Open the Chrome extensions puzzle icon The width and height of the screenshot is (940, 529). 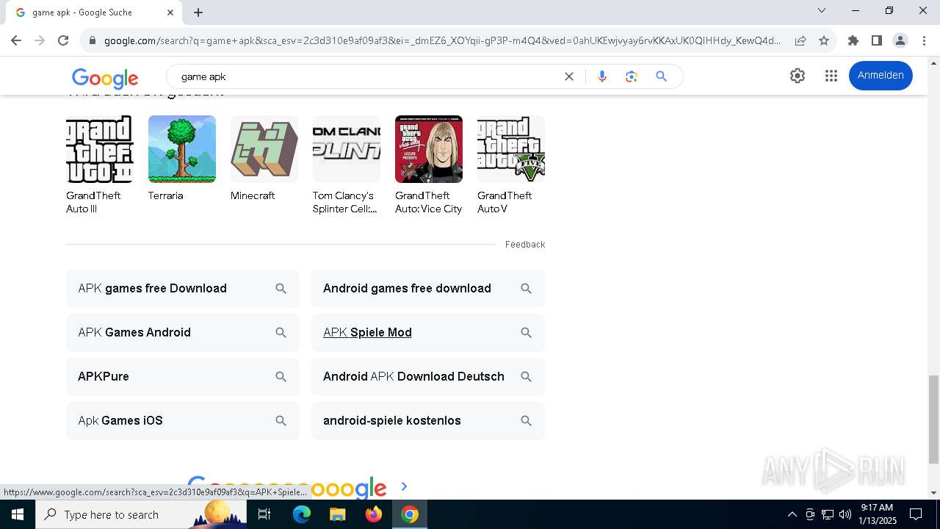(853, 40)
